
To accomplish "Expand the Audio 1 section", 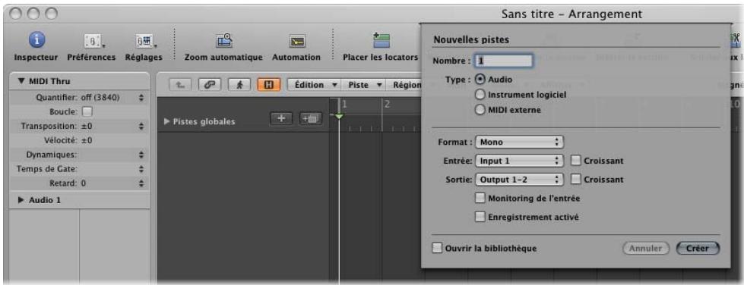I will pos(21,200).
